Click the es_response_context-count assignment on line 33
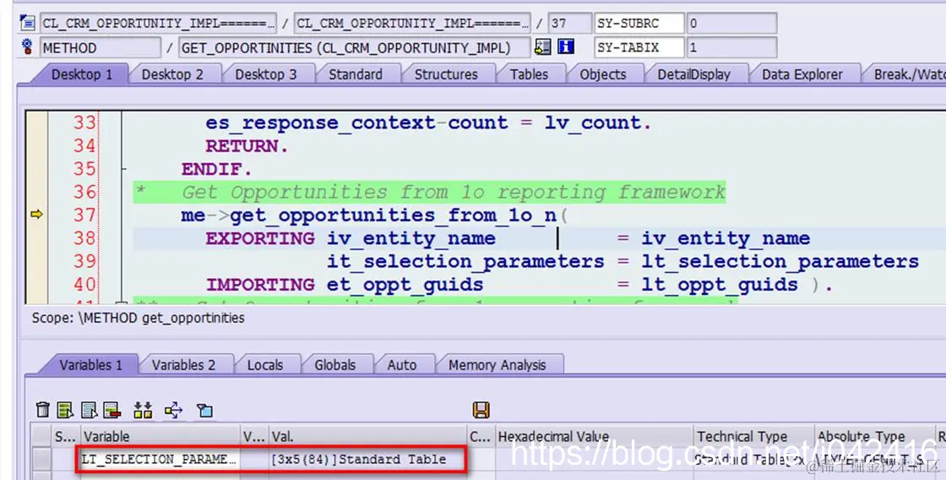Image resolution: width=946 pixels, height=480 pixels. pyautogui.click(x=428, y=123)
